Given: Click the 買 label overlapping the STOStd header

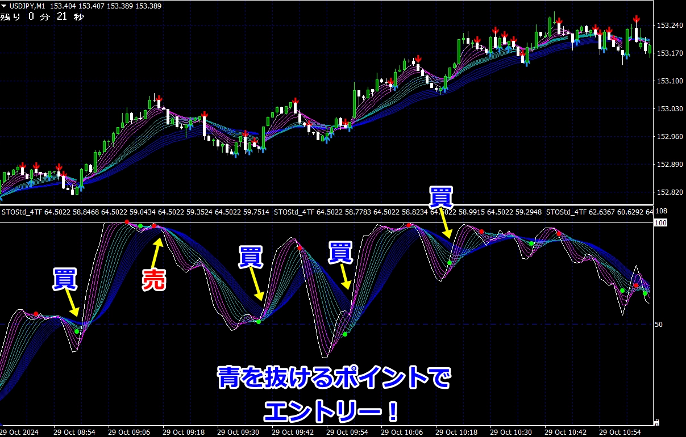Looking at the screenshot, I should point(441,197).
